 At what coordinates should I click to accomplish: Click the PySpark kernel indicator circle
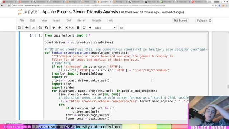pyautogui.click(x=210, y=20)
